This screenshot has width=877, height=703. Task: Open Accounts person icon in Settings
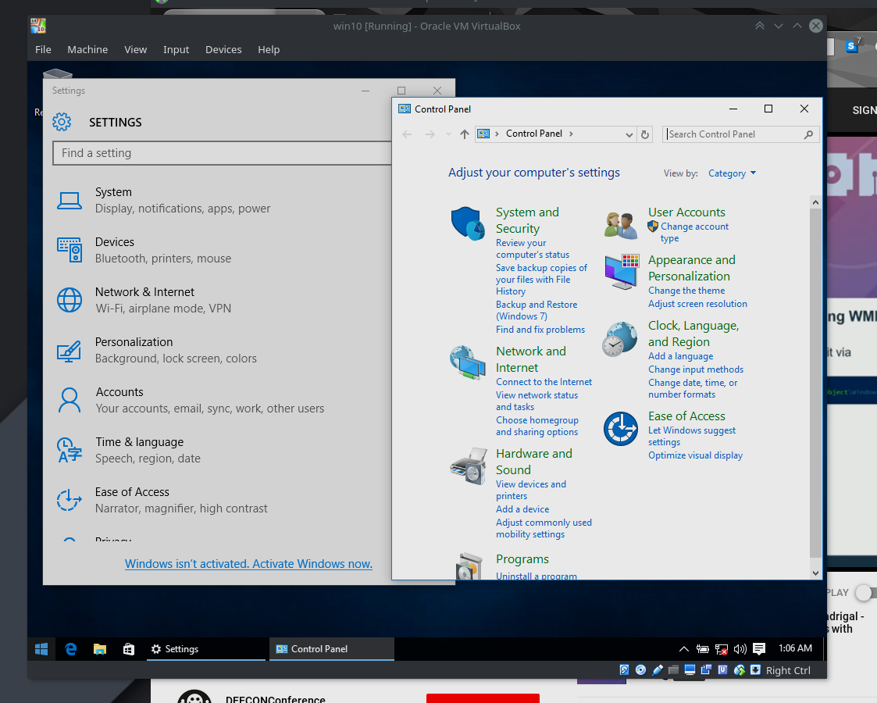pos(70,401)
